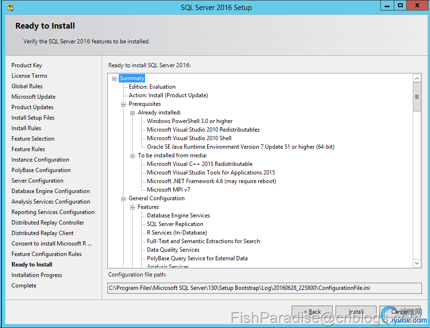430x328 pixels.
Task: Click Reporting Services Configuration step
Action: [x=53, y=212]
